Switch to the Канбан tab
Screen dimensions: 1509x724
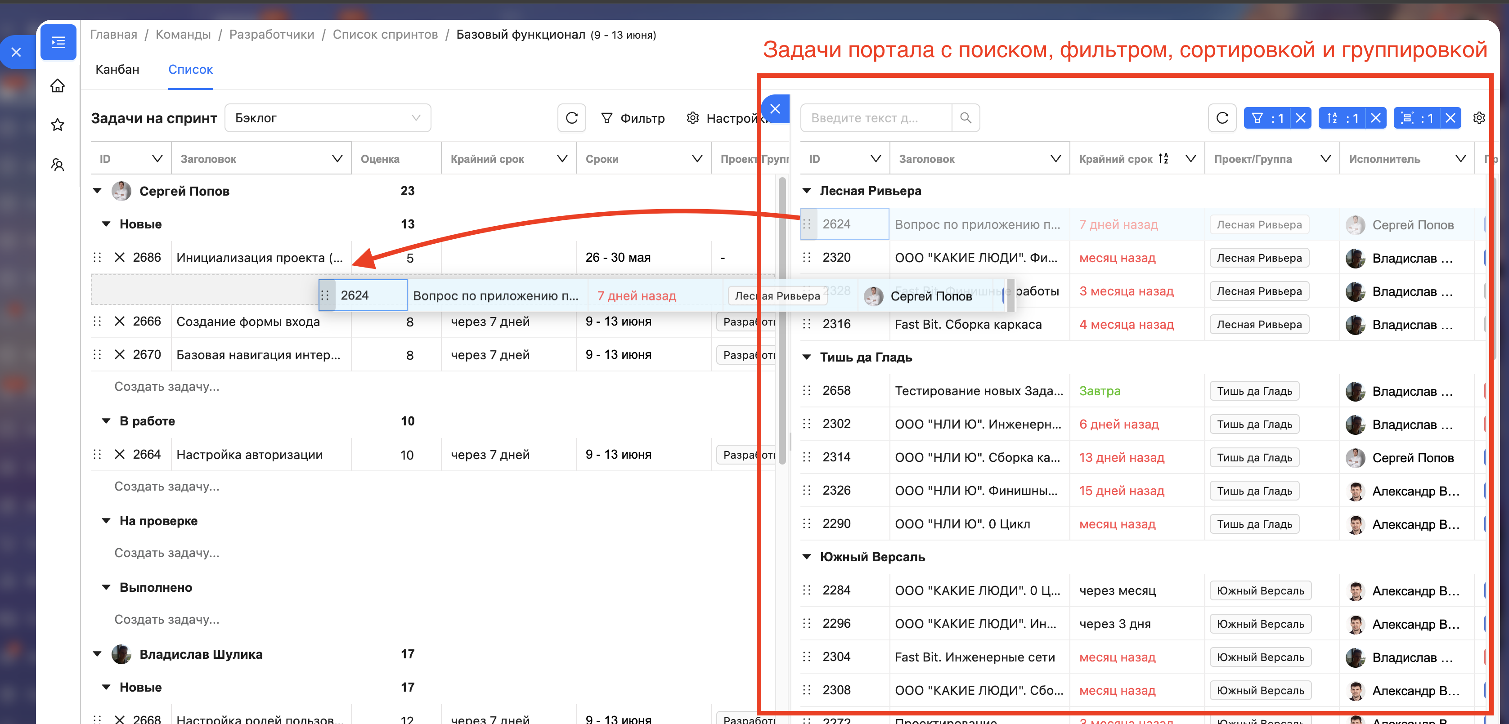pyautogui.click(x=117, y=70)
